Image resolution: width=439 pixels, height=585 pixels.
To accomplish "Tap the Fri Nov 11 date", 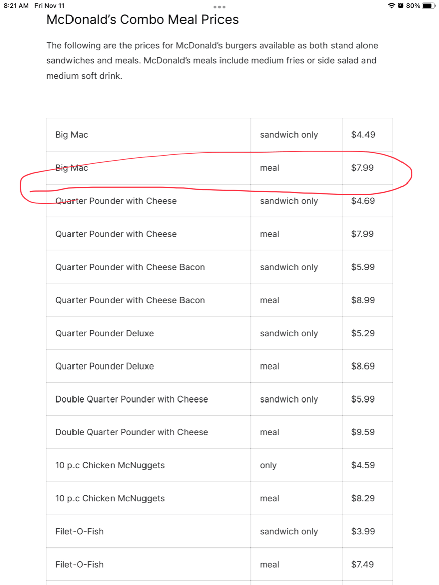I will (x=50, y=6).
